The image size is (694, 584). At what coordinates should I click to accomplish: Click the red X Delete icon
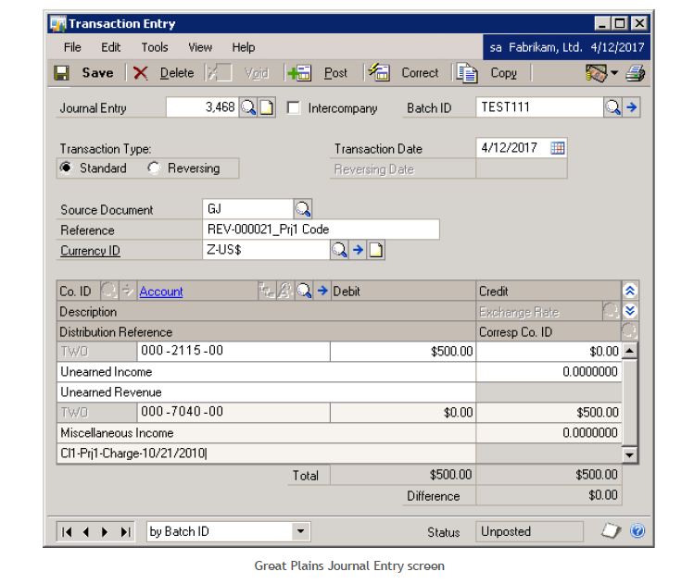tap(140, 73)
